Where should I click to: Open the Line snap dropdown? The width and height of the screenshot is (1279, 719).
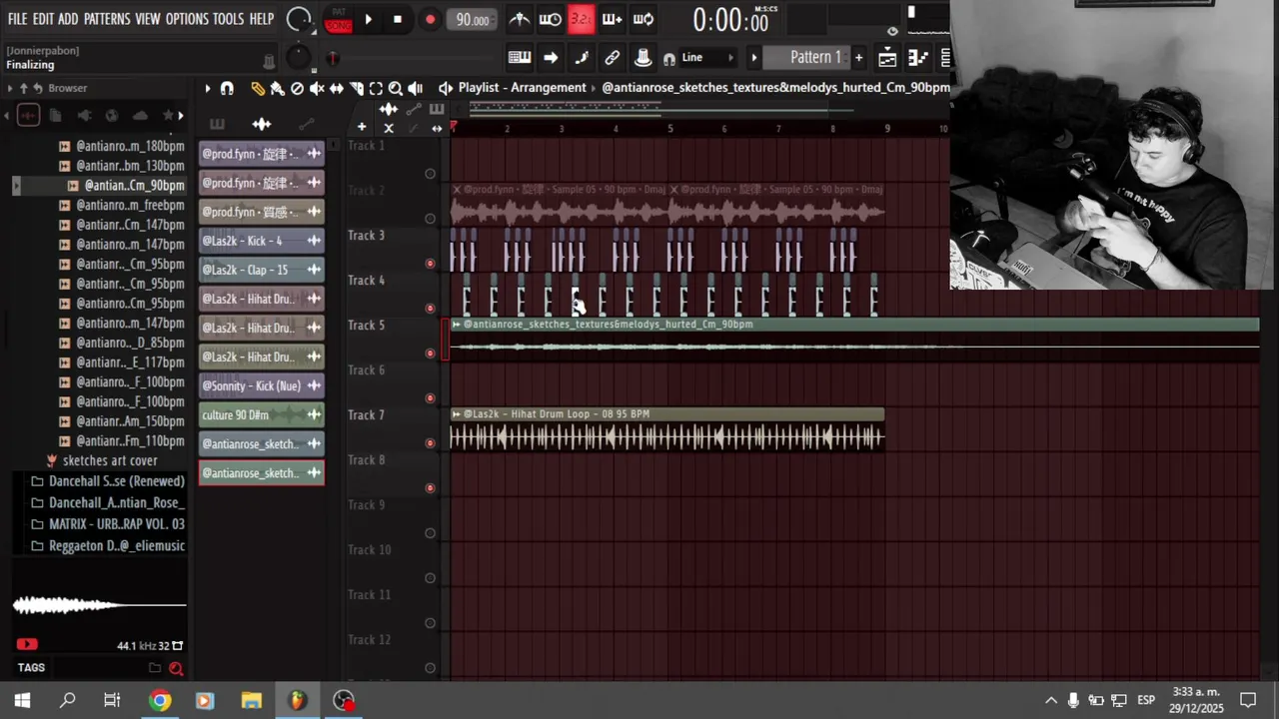point(707,58)
